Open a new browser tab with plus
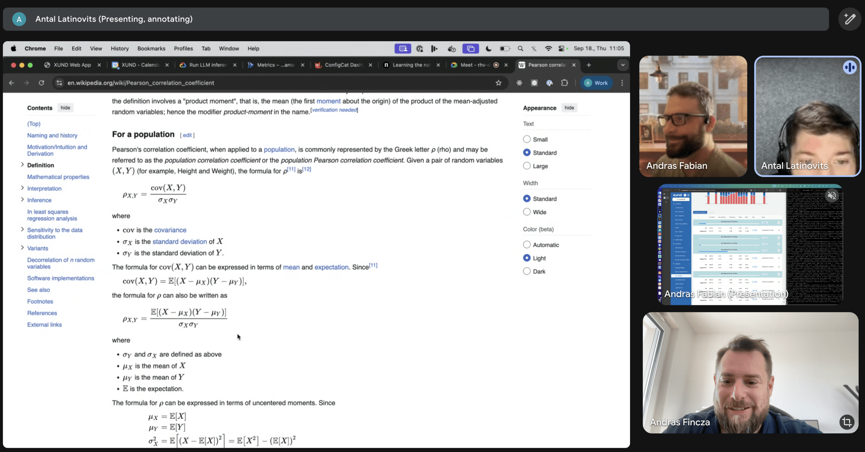 click(x=589, y=65)
